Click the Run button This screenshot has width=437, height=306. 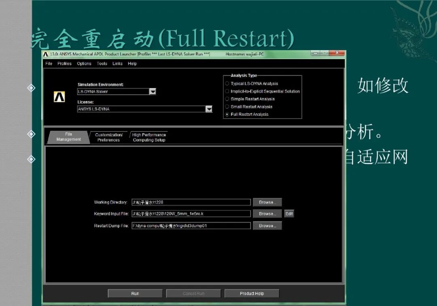point(135,293)
